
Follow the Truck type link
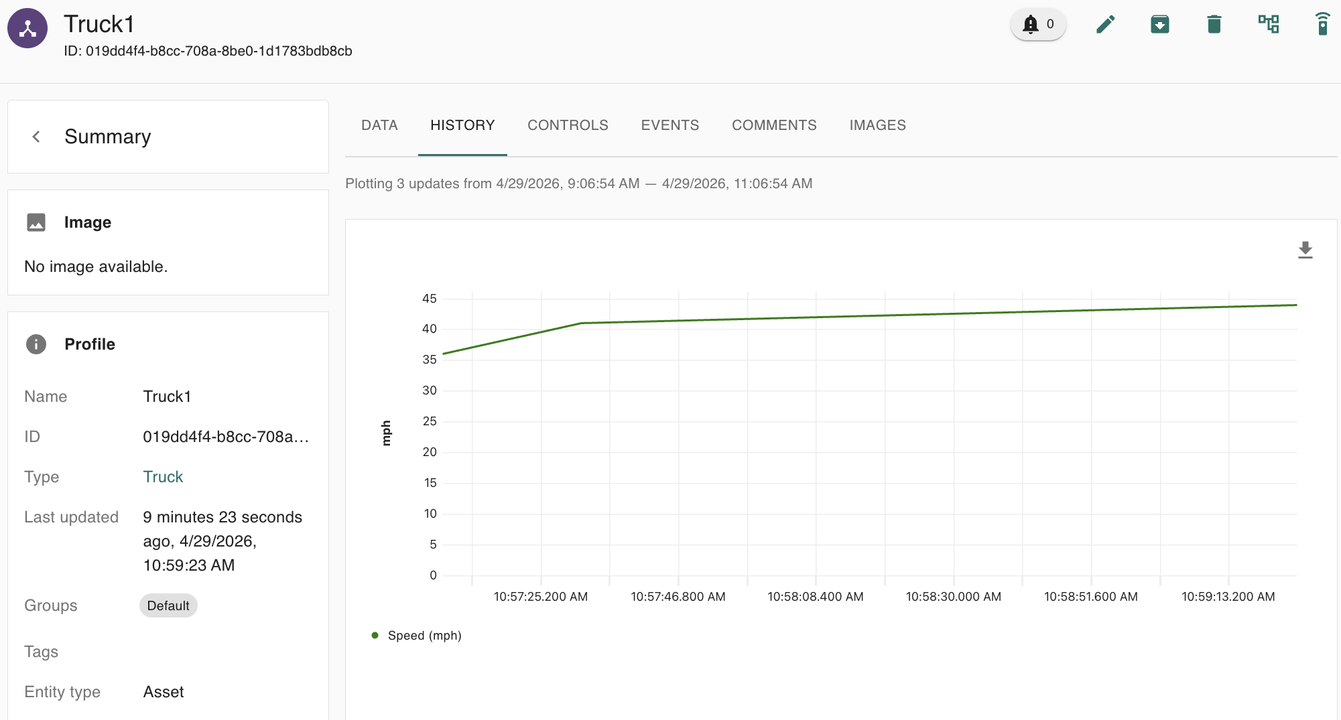click(163, 477)
